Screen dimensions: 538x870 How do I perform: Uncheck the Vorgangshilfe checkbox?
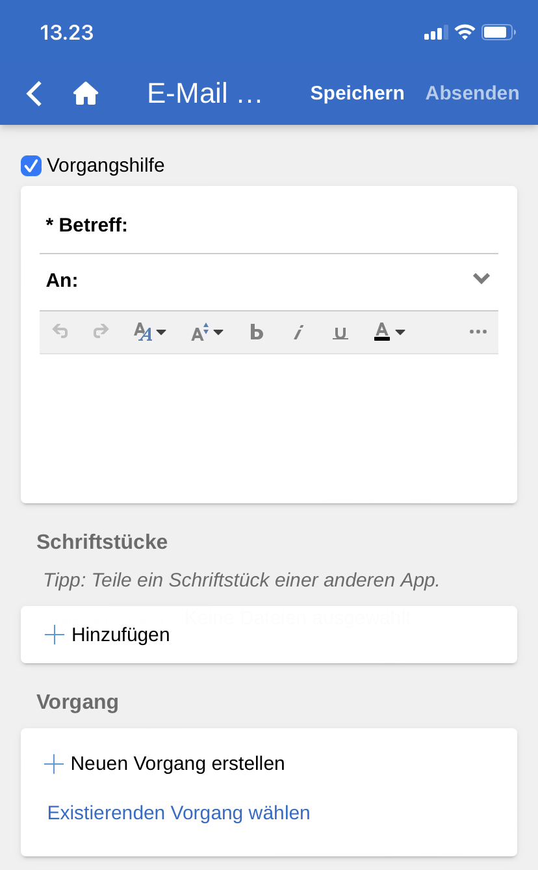tap(31, 166)
